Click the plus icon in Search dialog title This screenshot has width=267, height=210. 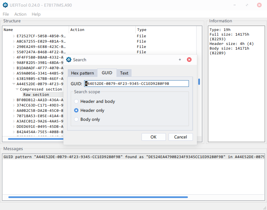click(x=180, y=60)
